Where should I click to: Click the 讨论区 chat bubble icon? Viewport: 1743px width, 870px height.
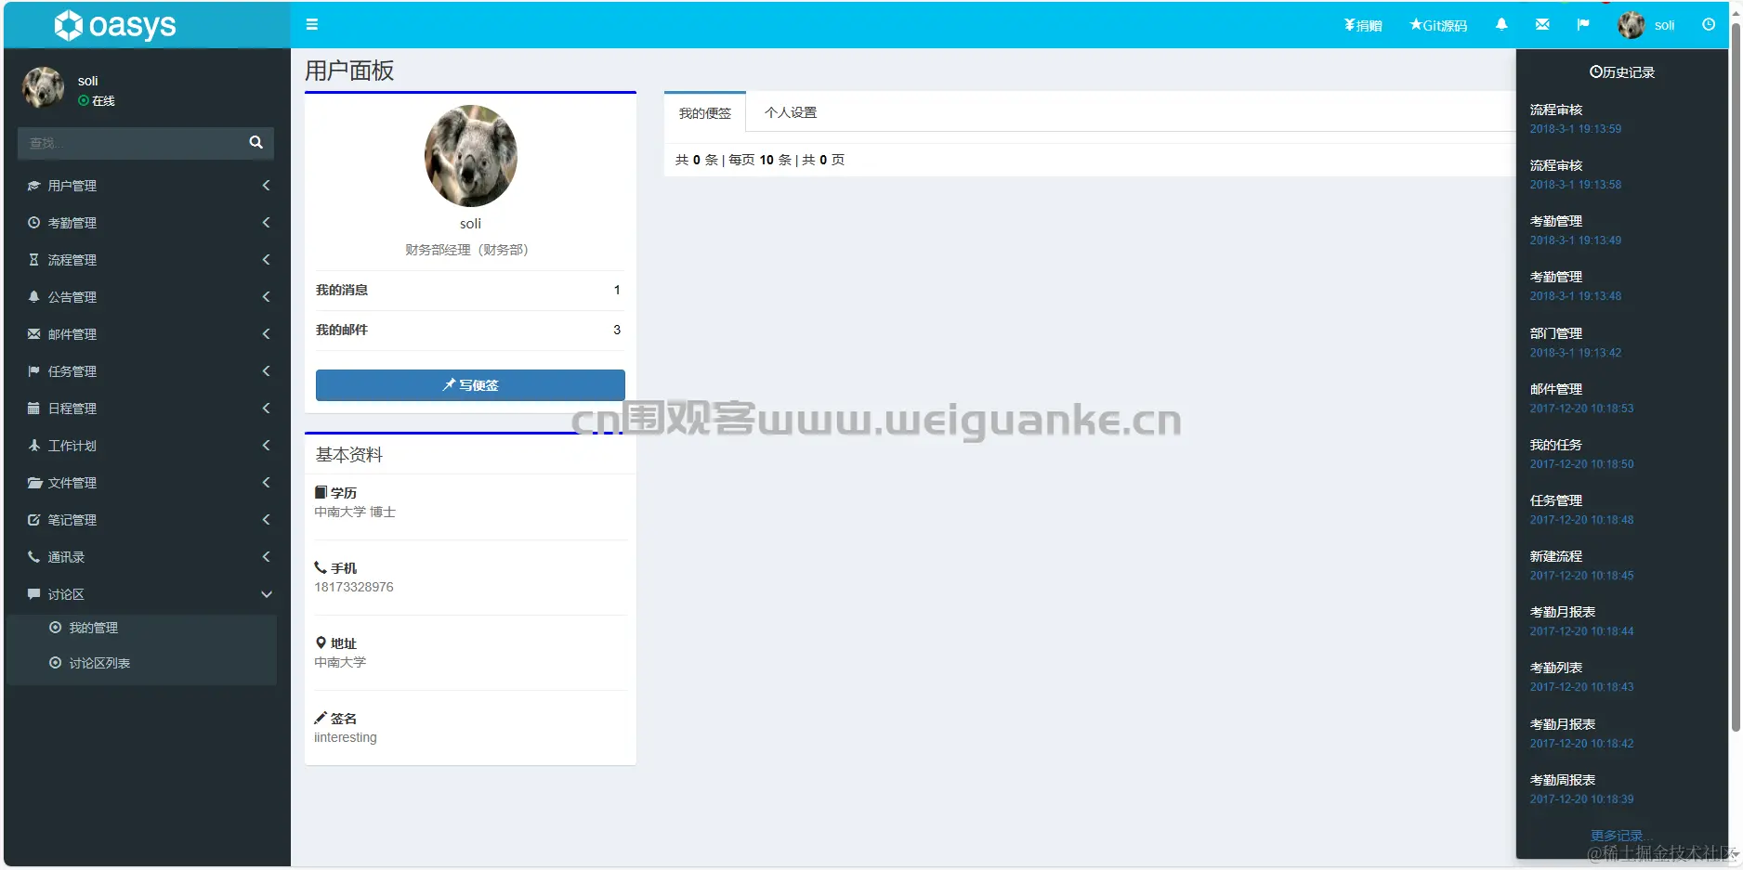coord(33,594)
